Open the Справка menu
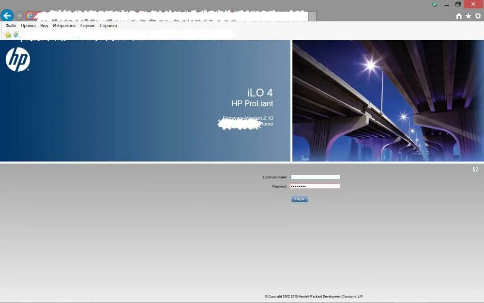This screenshot has height=303, width=484. click(x=108, y=26)
